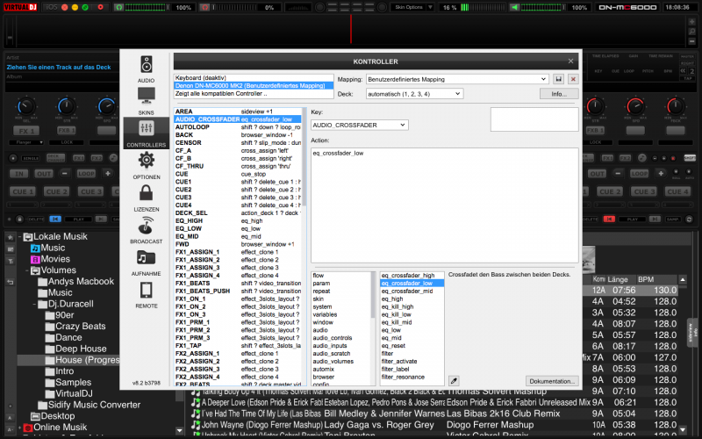Open the Skins settings section

(x=146, y=101)
